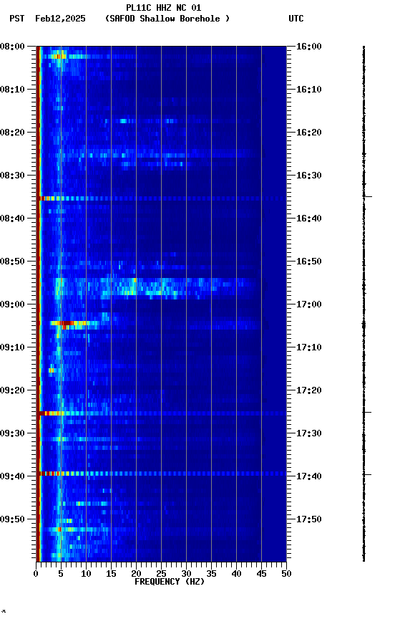Click the seismogram spike at 16:35 UTC
The height and width of the screenshot is (619, 395).
[x=367, y=196]
